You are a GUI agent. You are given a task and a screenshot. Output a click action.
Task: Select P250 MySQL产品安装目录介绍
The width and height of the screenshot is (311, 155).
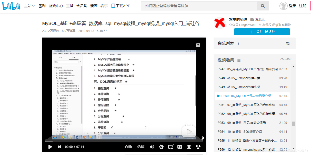(x=252, y=96)
